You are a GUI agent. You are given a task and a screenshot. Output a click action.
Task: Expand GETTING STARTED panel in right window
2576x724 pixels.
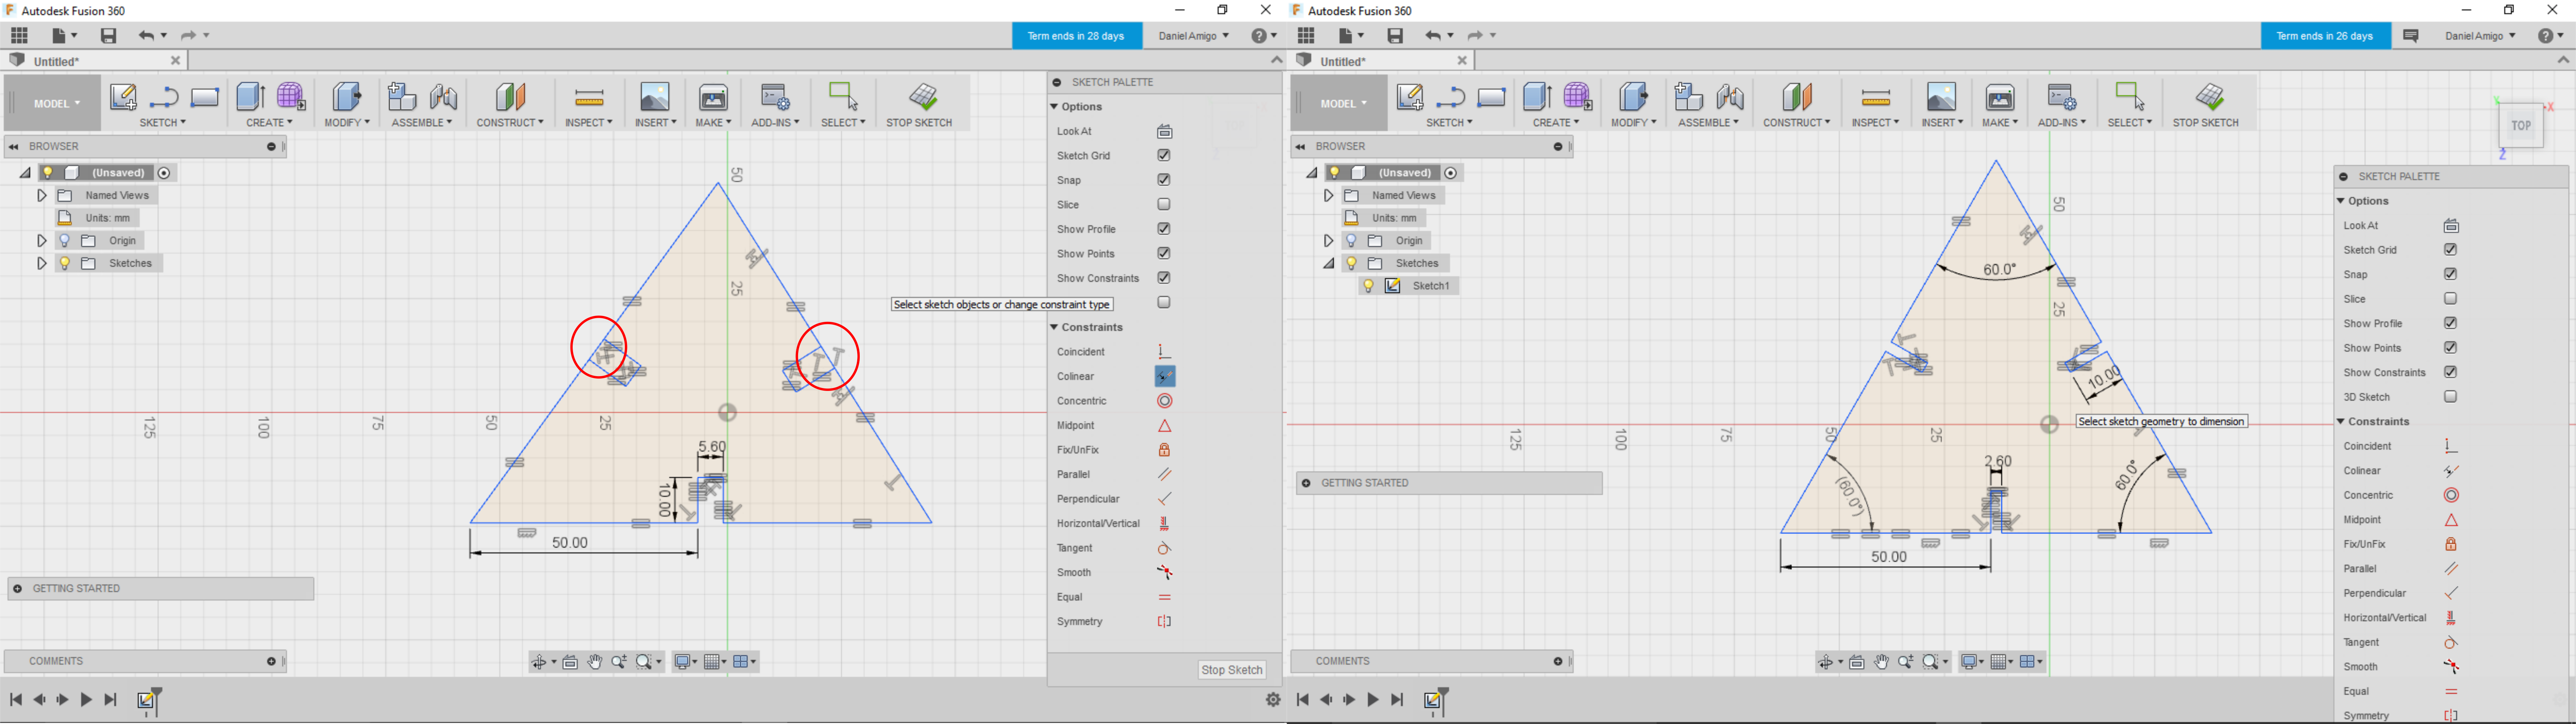(x=1306, y=483)
